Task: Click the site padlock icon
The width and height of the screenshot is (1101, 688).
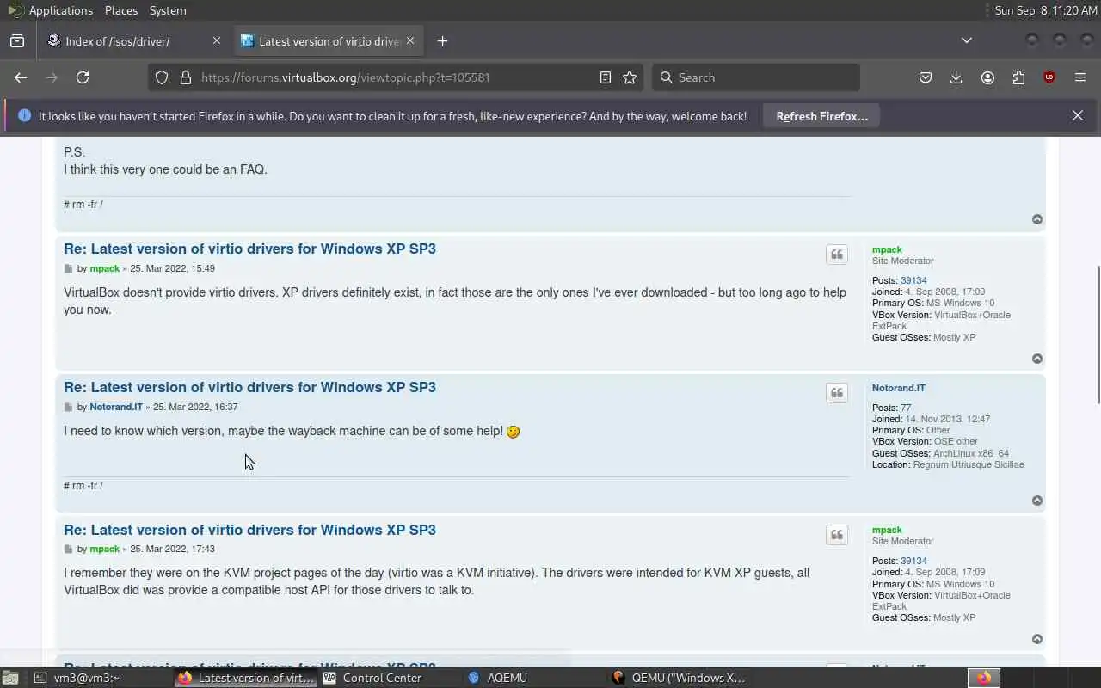Action: 185,77
